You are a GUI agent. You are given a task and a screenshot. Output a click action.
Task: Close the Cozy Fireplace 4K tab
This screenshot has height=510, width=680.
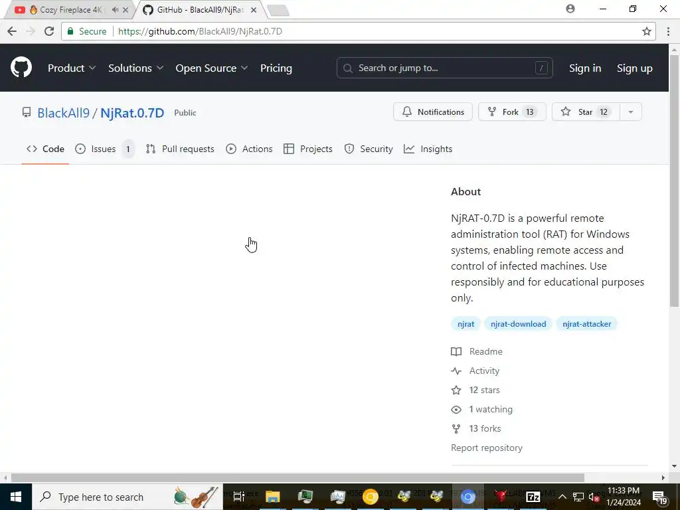[x=126, y=9]
